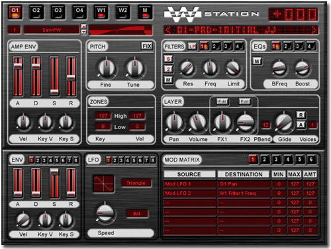Click the LFO Speed knob
Screen dimensions: 331x249
[x=105, y=213]
